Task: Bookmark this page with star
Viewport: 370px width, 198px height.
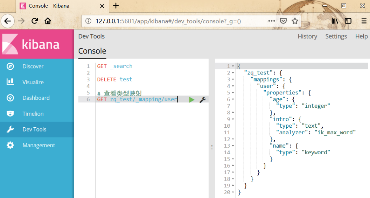Action: (x=295, y=21)
